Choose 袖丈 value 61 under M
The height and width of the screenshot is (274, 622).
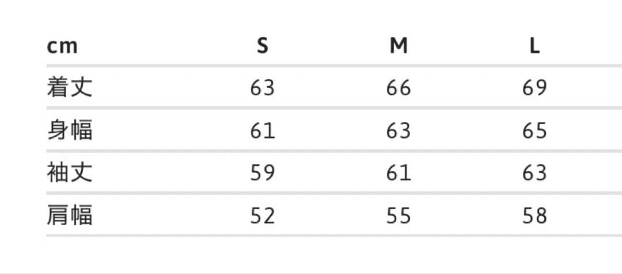(399, 173)
